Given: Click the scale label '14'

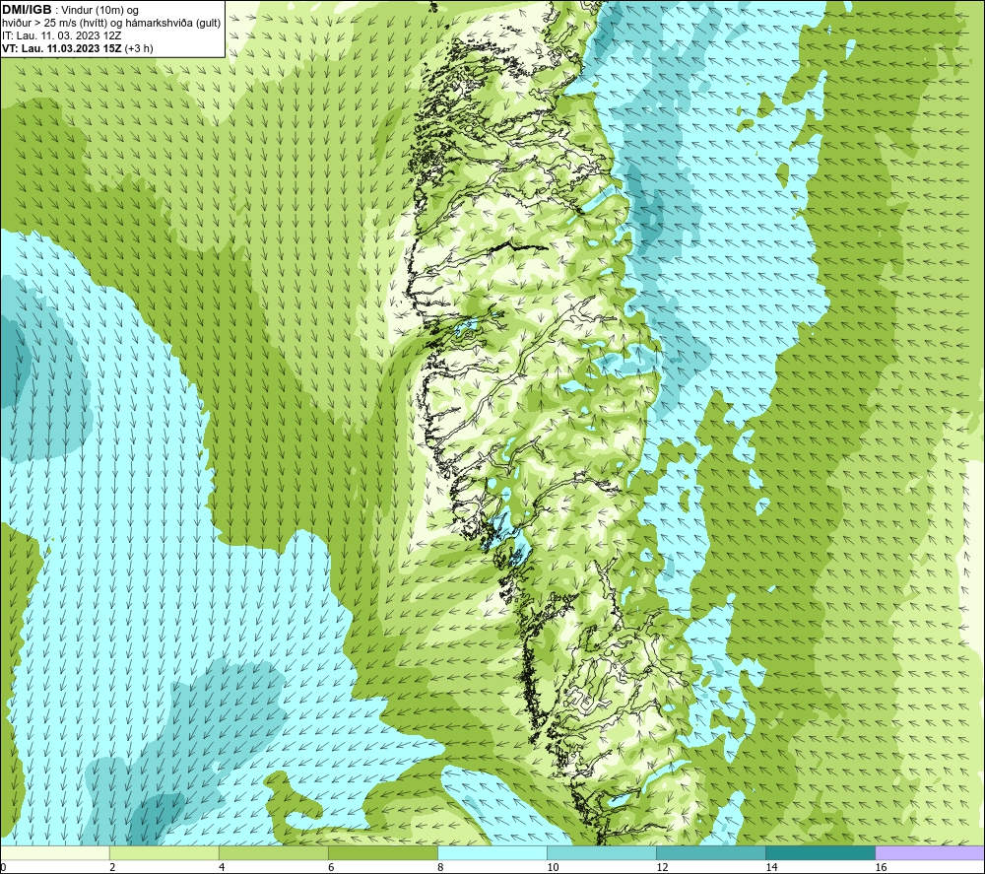Looking at the screenshot, I should [x=771, y=867].
